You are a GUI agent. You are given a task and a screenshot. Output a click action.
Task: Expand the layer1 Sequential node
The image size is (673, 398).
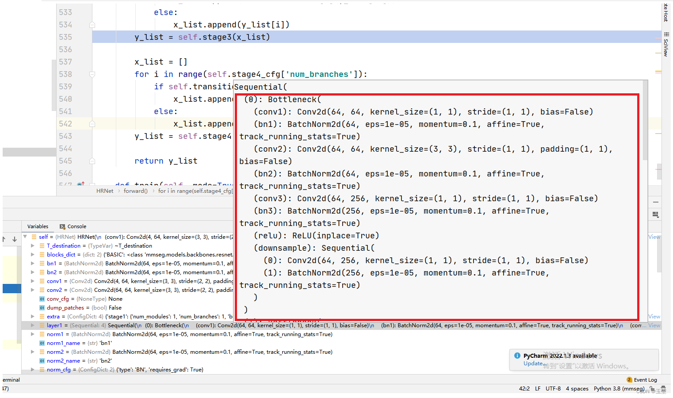(x=33, y=325)
